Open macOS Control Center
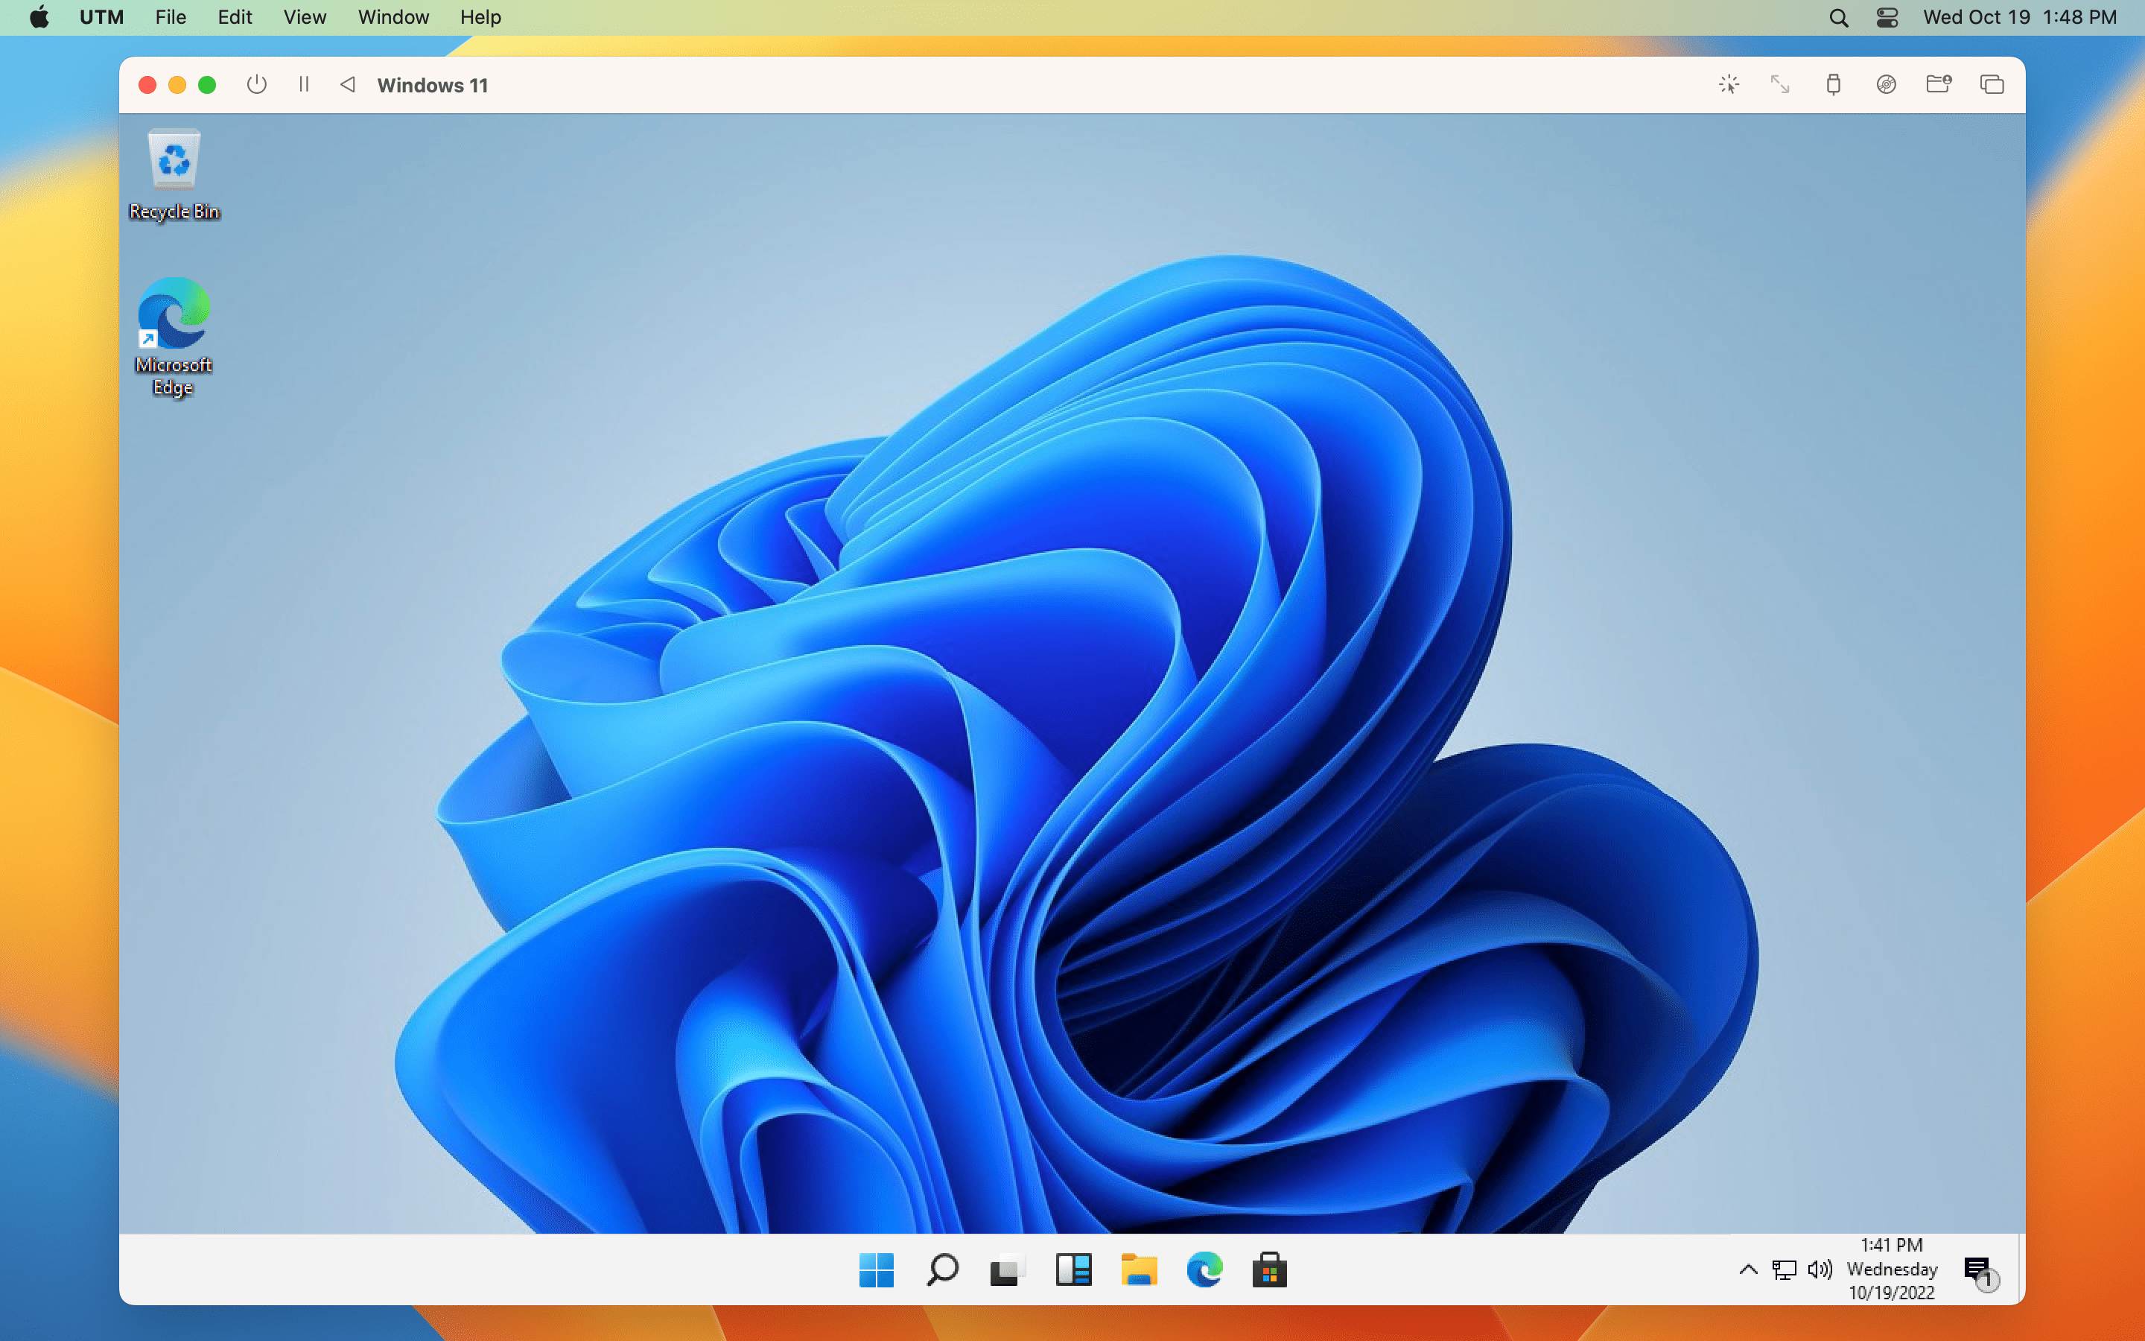The height and width of the screenshot is (1341, 2145). coord(1887,17)
